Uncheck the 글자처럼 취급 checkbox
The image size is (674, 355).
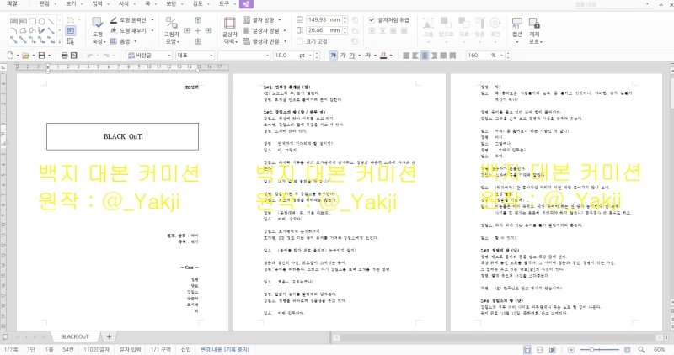pos(372,19)
